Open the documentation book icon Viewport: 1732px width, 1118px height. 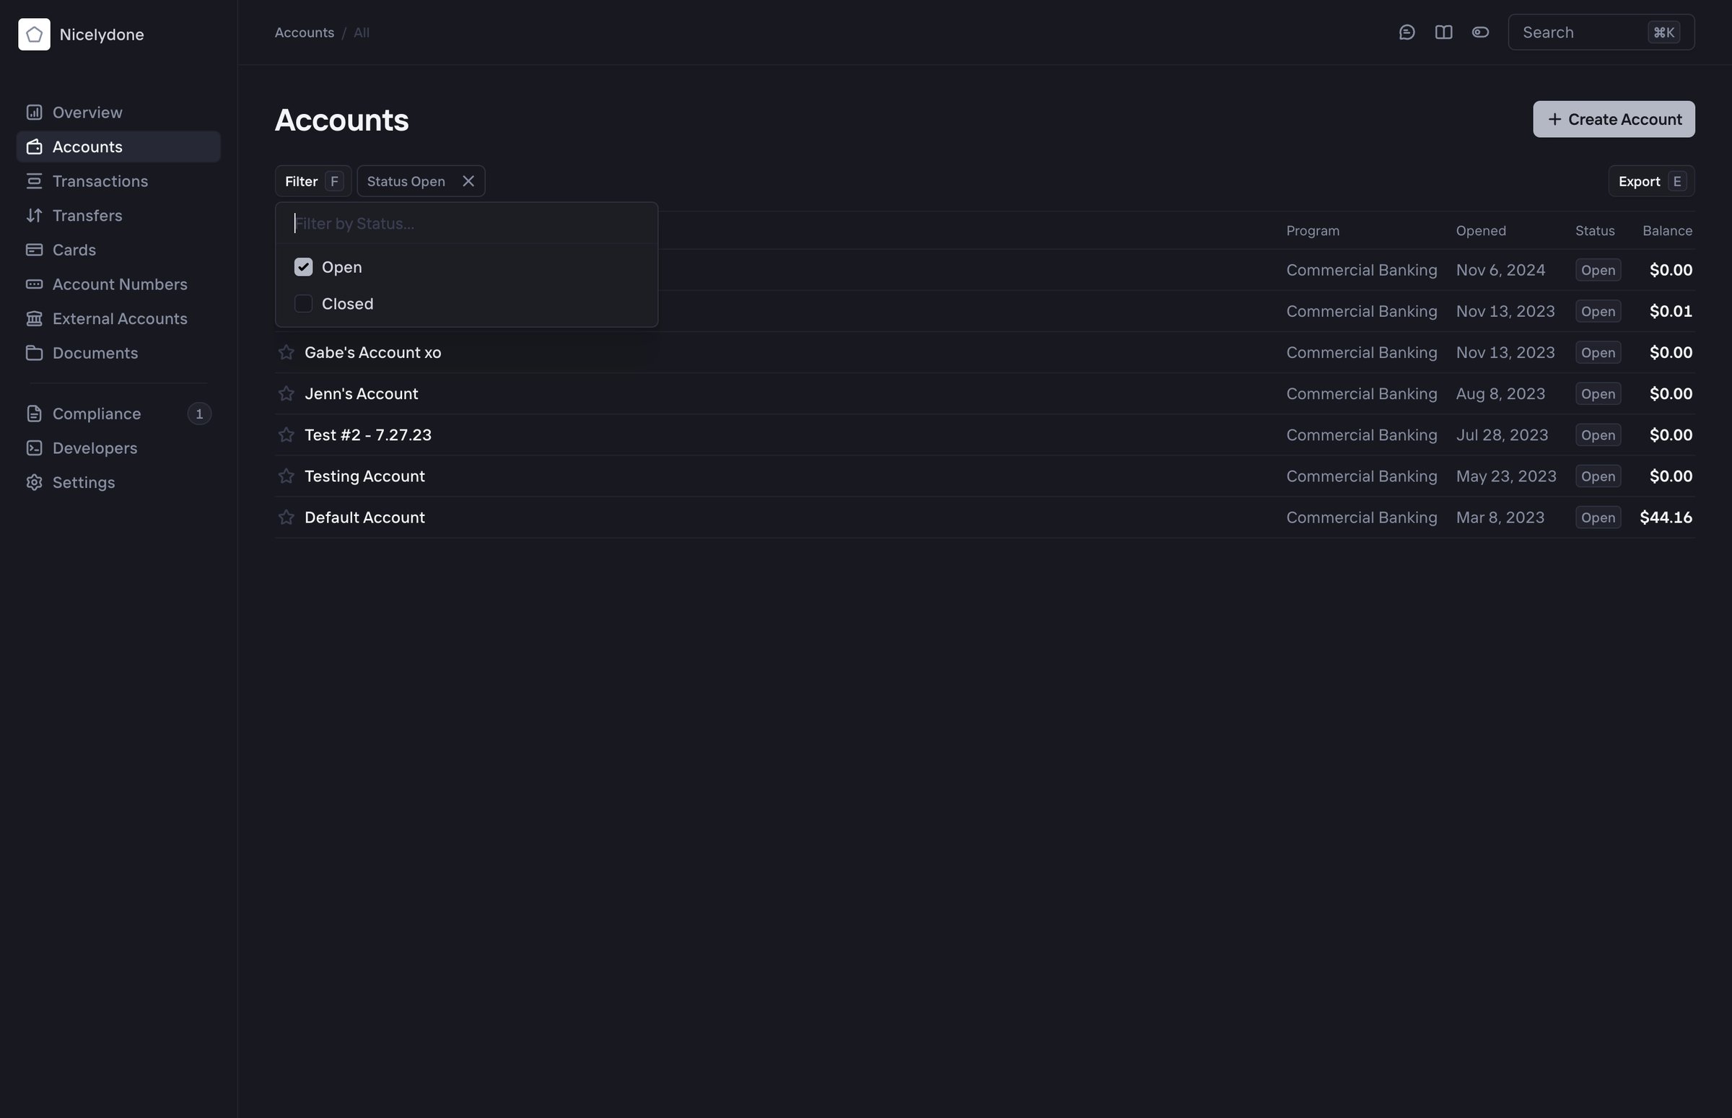point(1443,32)
